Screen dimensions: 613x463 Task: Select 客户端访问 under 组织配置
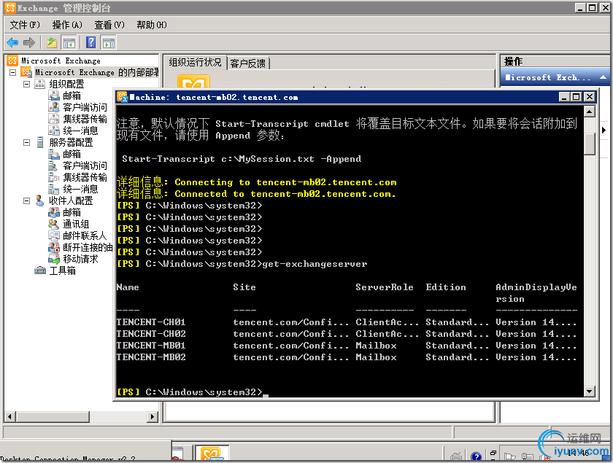click(x=85, y=107)
